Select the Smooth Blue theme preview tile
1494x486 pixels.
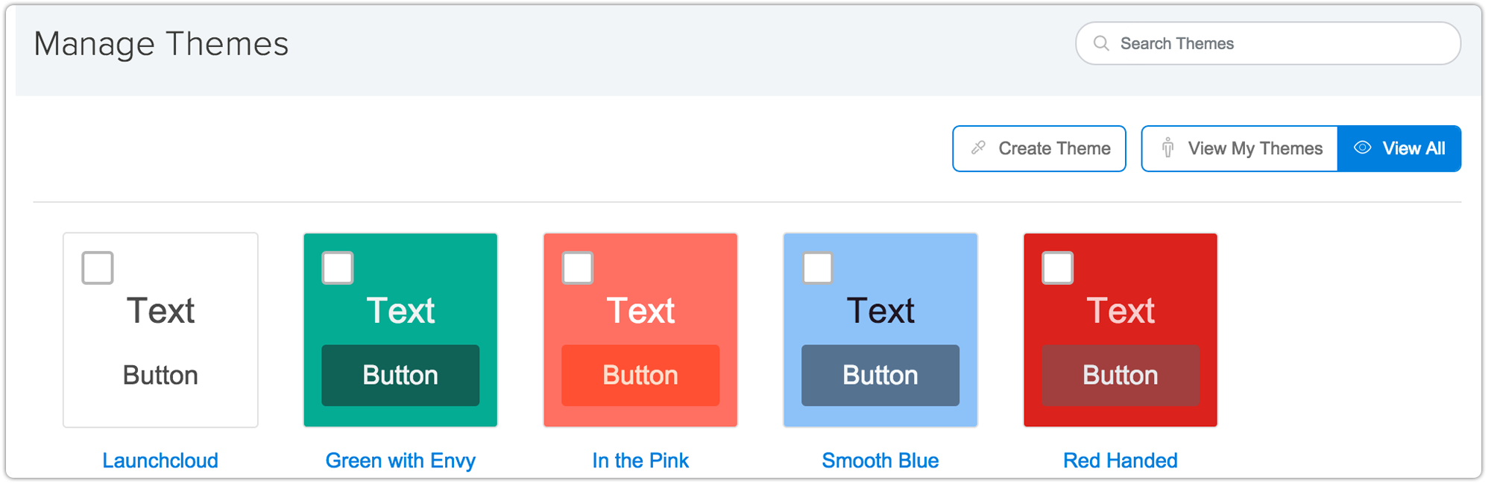coord(880,330)
